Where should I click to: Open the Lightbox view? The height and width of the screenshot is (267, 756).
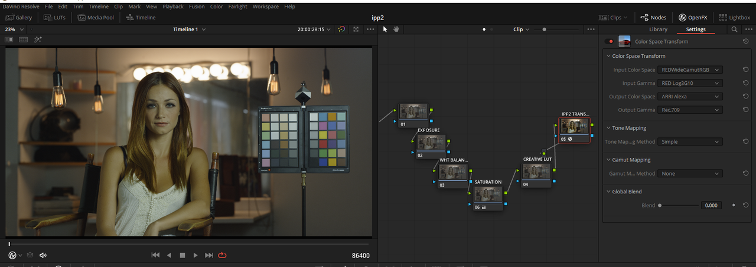point(735,18)
